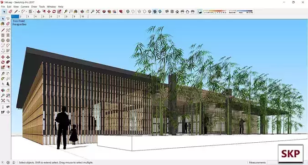308x165 pixels.
Task: Pick the Tape Measure tool in the top toolbar
Action: tap(66, 11)
